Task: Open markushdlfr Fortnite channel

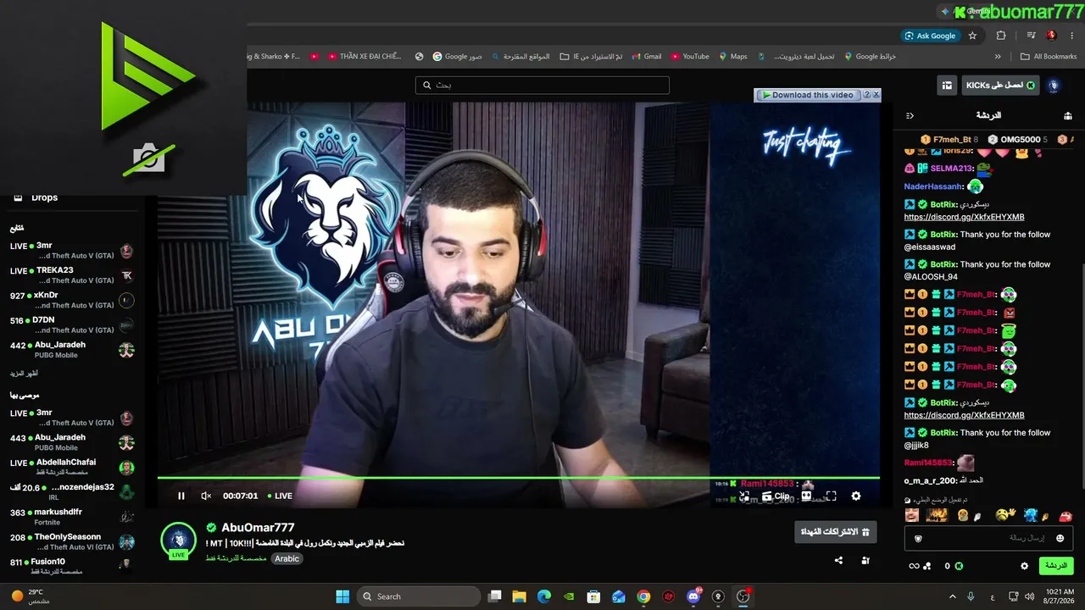Action: tap(72, 517)
